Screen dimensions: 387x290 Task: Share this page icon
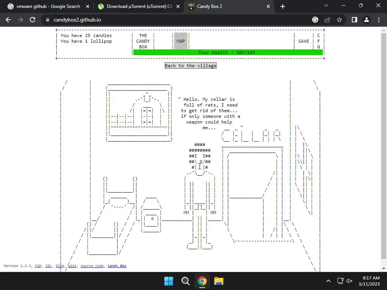(327, 20)
